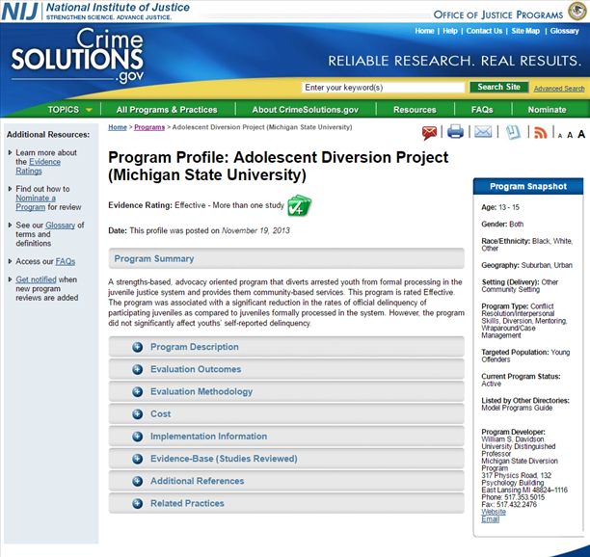Click plus icon beside Related Practices
Screen dimensions: 590x557
pos(137,503)
